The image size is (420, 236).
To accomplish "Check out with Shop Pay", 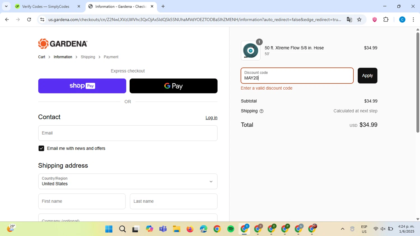I will pyautogui.click(x=82, y=86).
